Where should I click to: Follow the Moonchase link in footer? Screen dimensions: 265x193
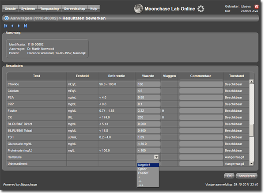pyautogui.click(x=29, y=185)
